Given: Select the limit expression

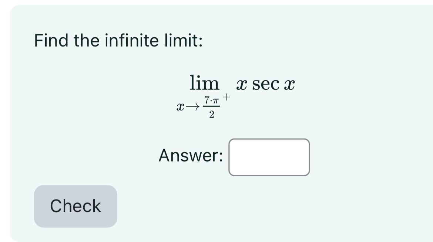Looking at the screenshot, I should [237, 92].
